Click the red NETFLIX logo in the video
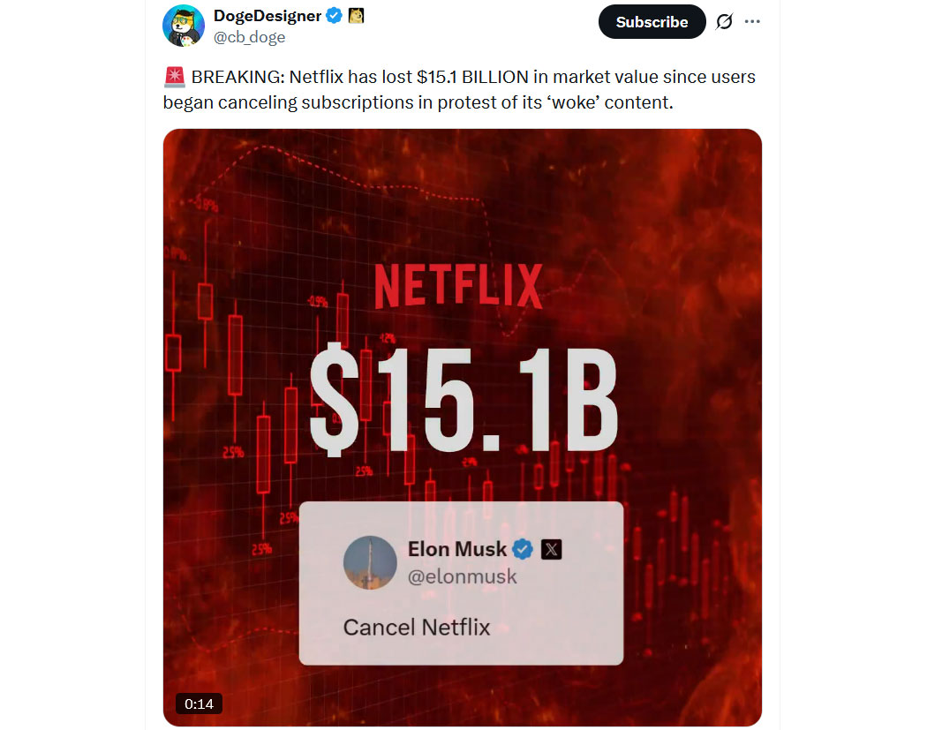 [459, 287]
